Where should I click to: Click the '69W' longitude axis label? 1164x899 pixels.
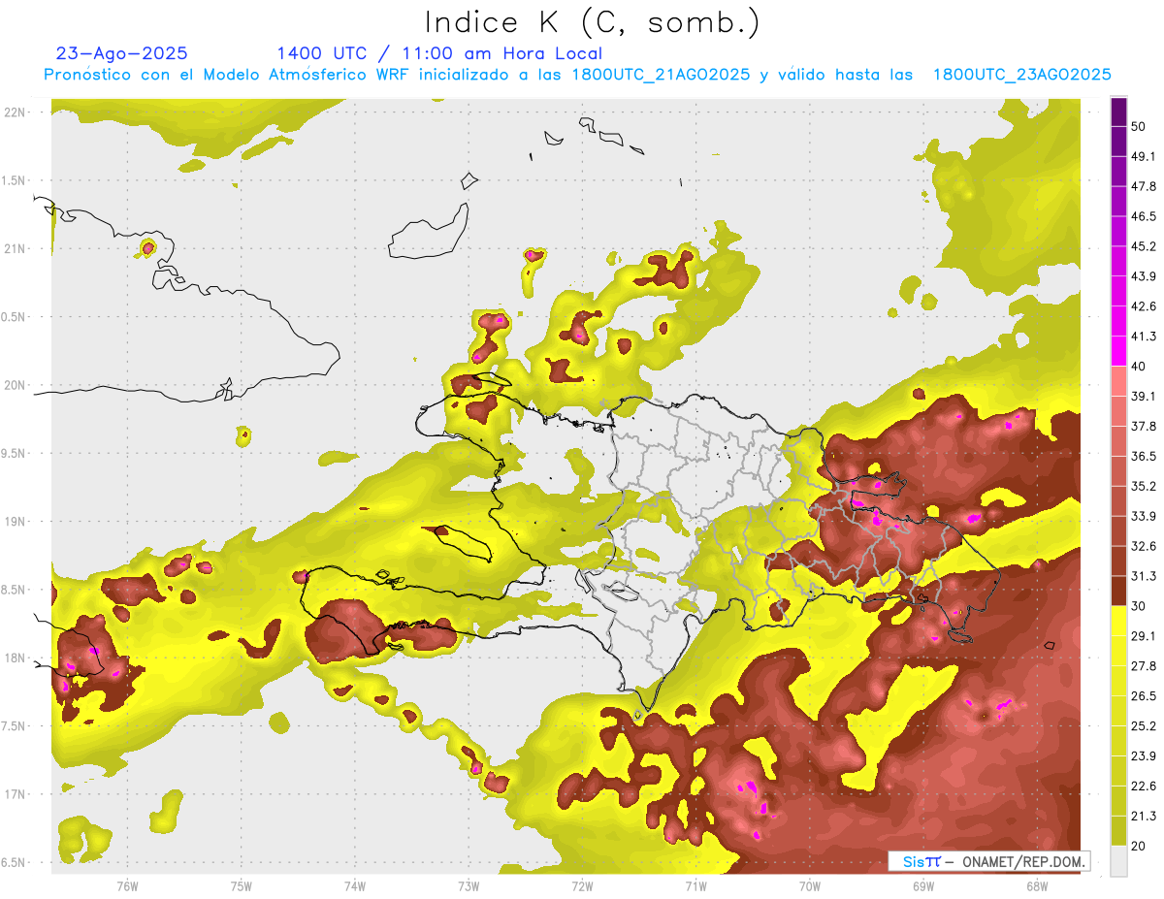tap(923, 885)
